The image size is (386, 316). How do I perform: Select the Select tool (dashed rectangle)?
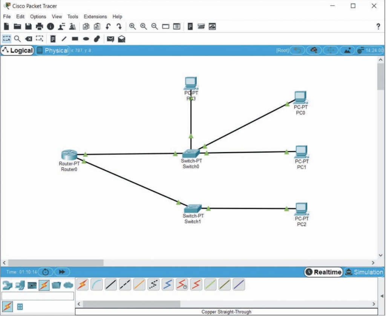[x=7, y=39]
